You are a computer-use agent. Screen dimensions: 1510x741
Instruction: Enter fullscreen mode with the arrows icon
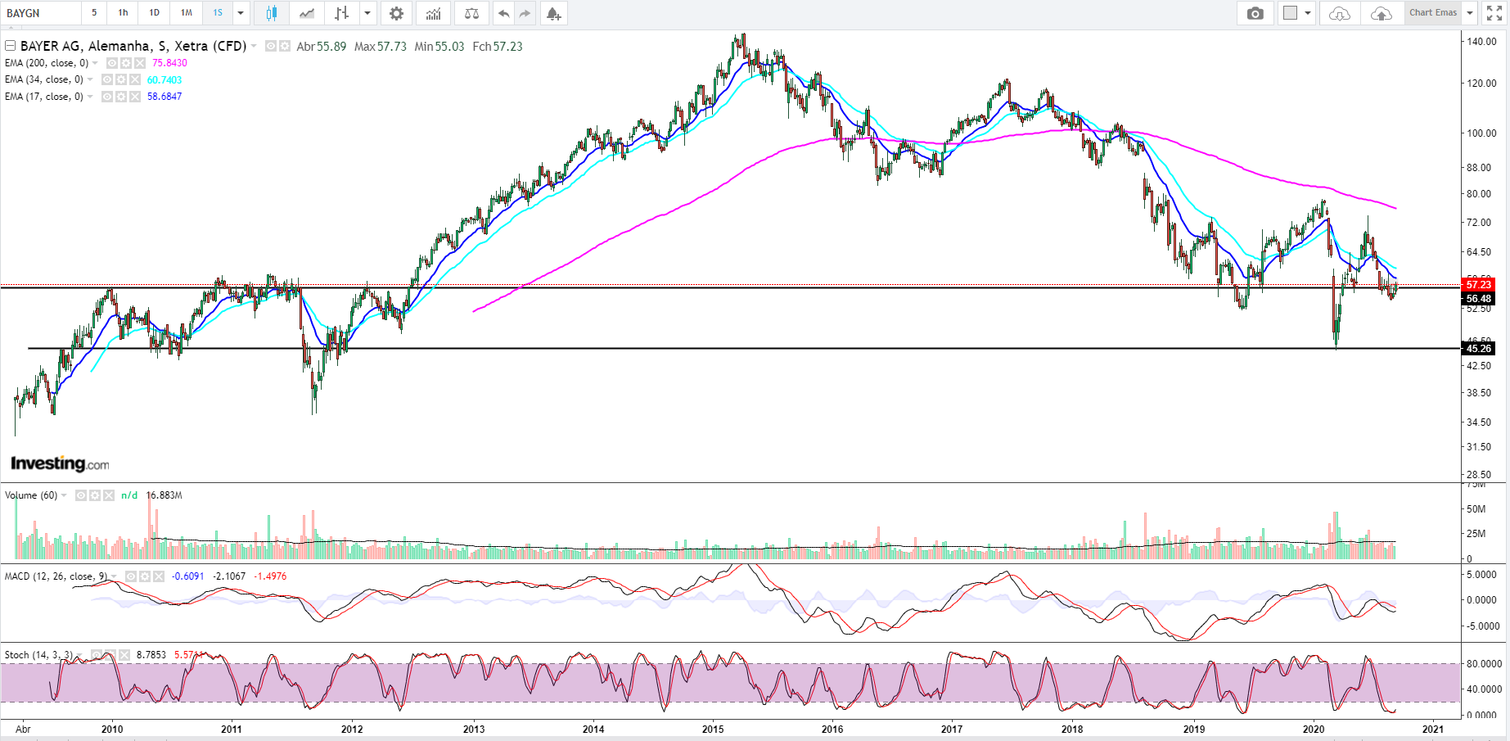pyautogui.click(x=1494, y=13)
